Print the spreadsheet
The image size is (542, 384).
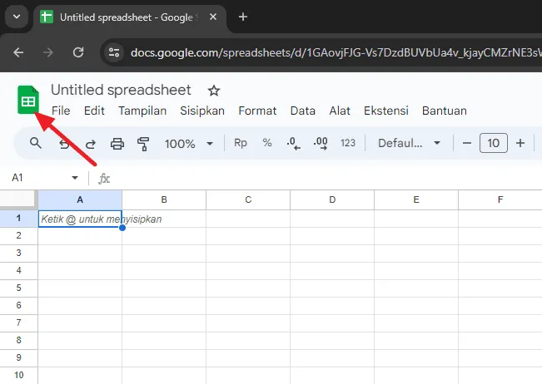click(x=117, y=144)
